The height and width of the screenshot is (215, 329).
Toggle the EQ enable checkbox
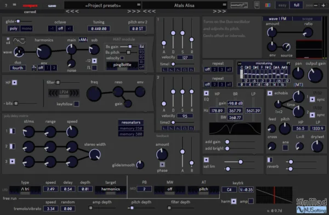(x=206, y=93)
